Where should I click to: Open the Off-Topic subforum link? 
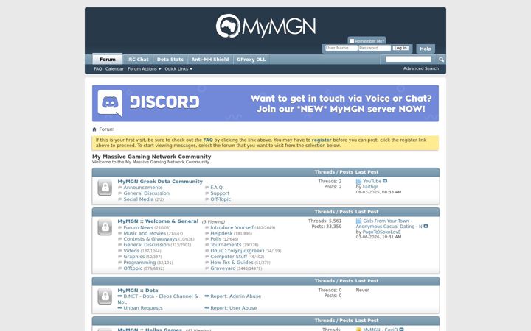221,199
